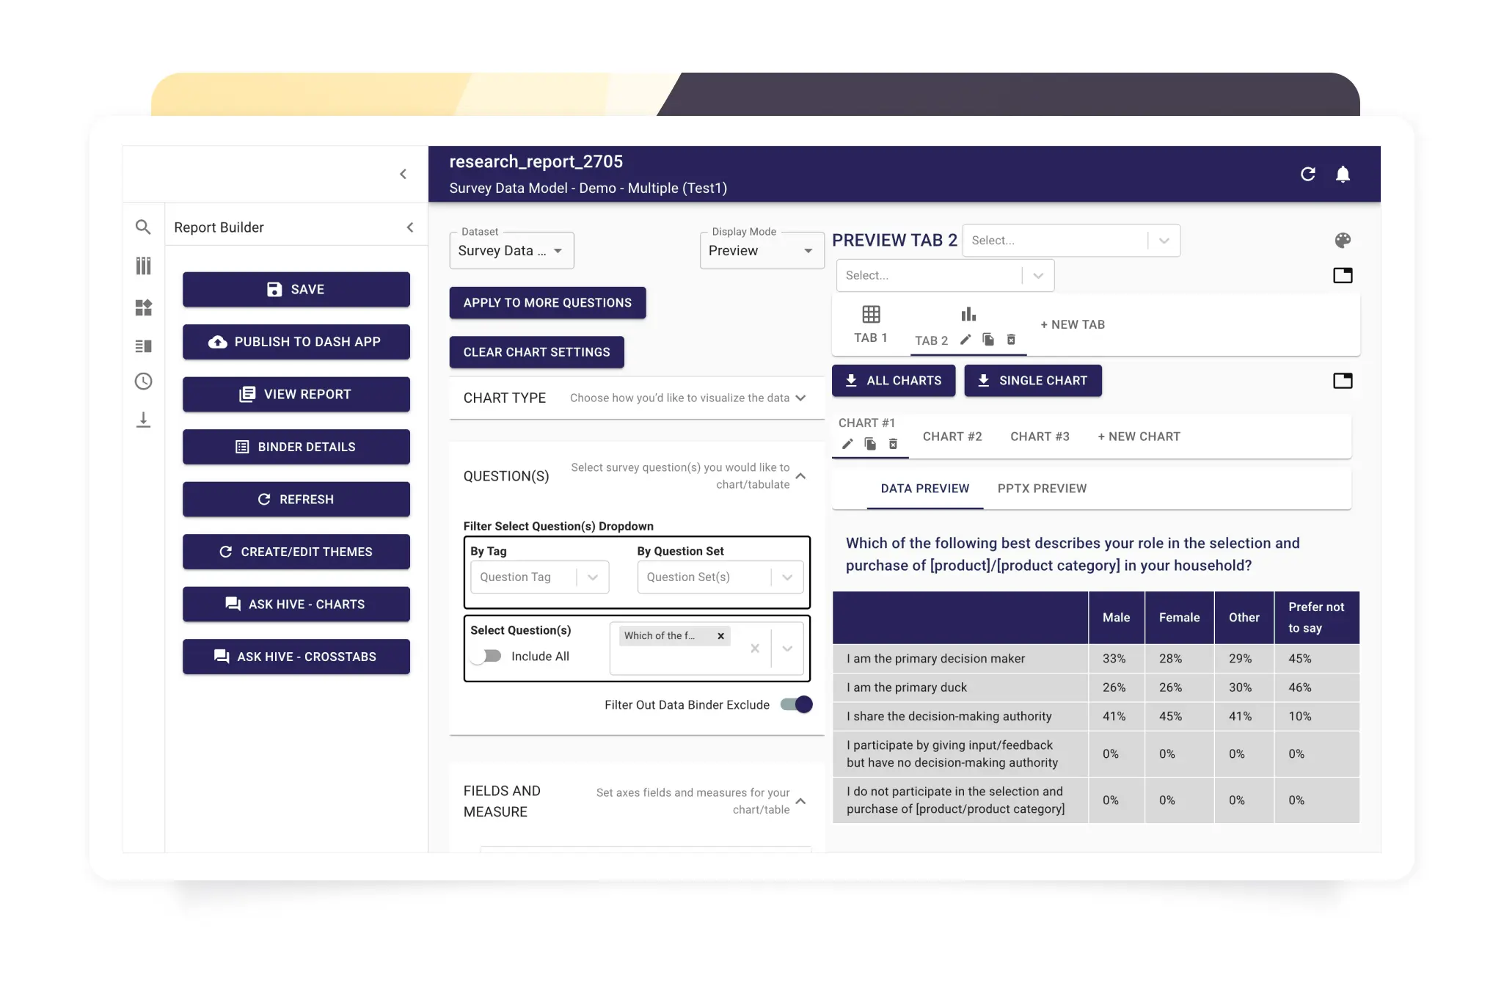The image size is (1504, 986).
Task: Clear all selected questions with the X
Action: [754, 649]
